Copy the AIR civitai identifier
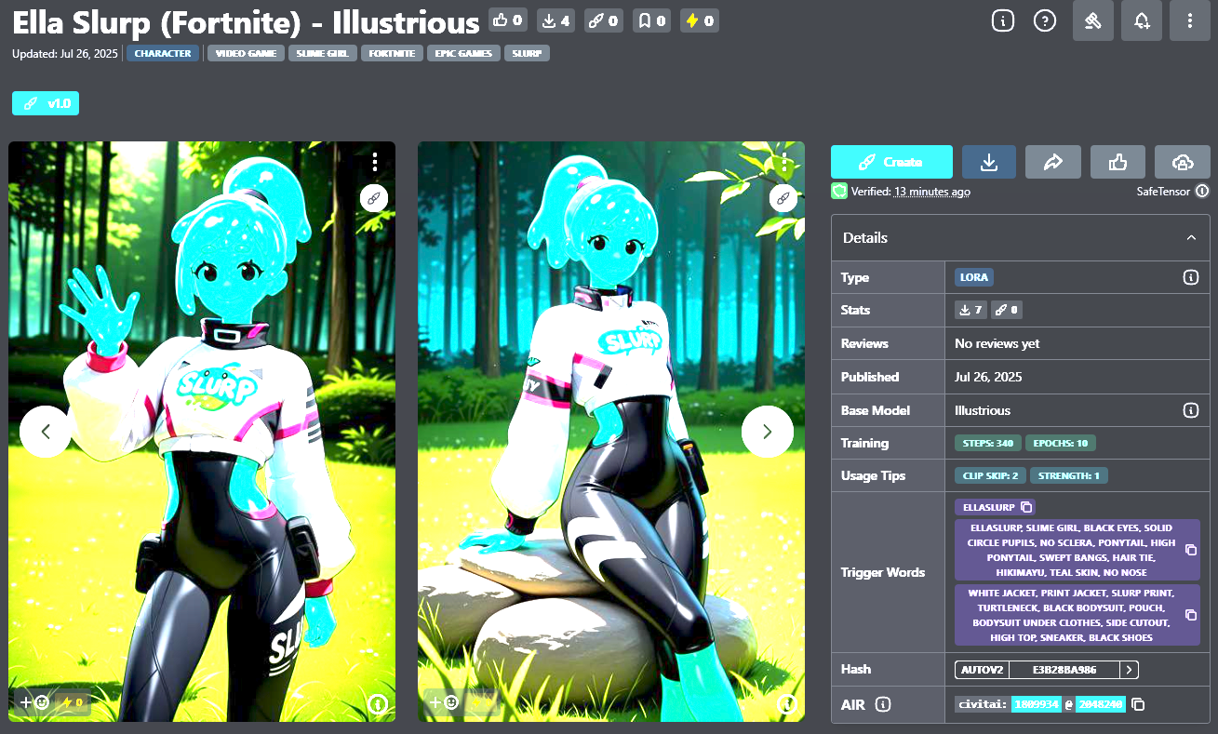 pyautogui.click(x=1138, y=705)
